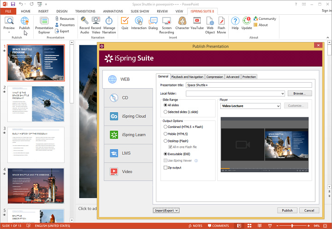Click the Publish icon in the ribbon
This screenshot has height=229, width=332.
point(24,21)
